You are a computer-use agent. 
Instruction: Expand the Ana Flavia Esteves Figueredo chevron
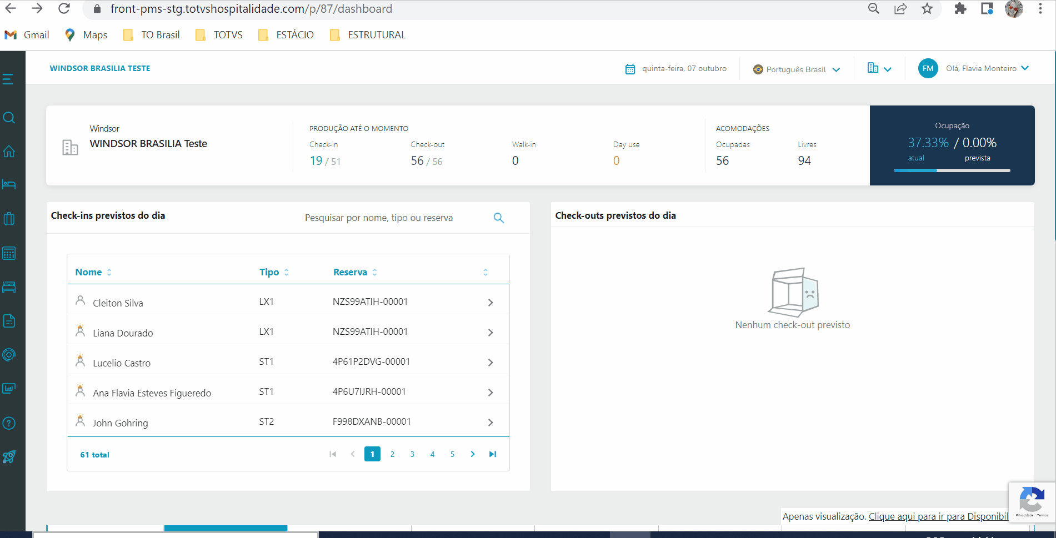click(x=491, y=393)
